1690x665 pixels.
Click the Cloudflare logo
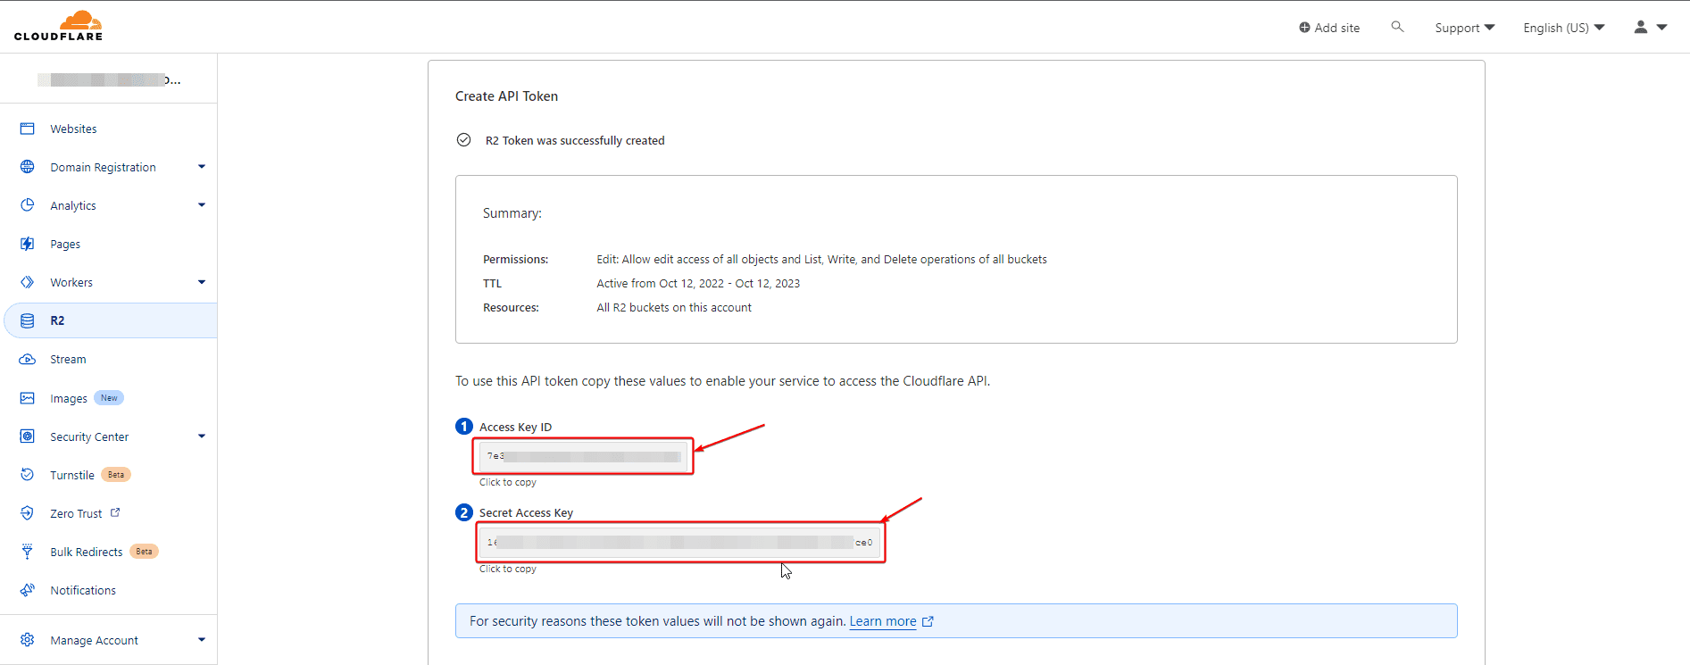coord(58,26)
